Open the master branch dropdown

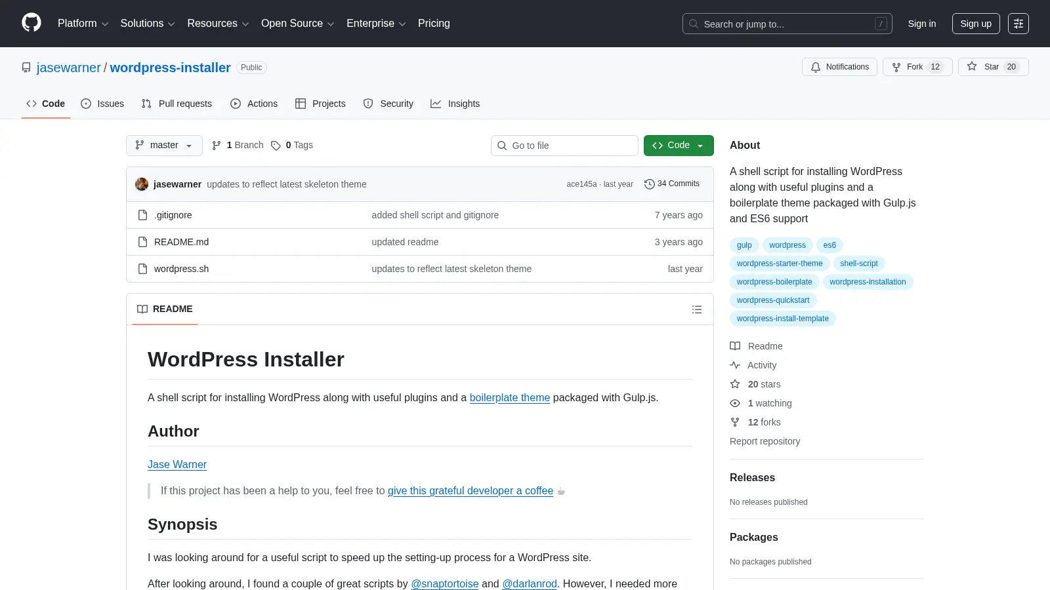tap(164, 146)
